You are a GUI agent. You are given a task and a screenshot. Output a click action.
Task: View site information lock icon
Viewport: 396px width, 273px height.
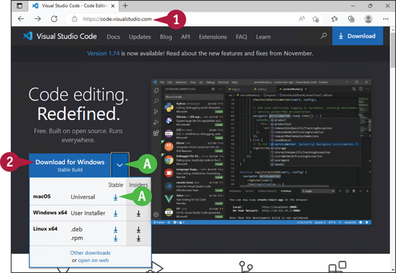tap(74, 19)
